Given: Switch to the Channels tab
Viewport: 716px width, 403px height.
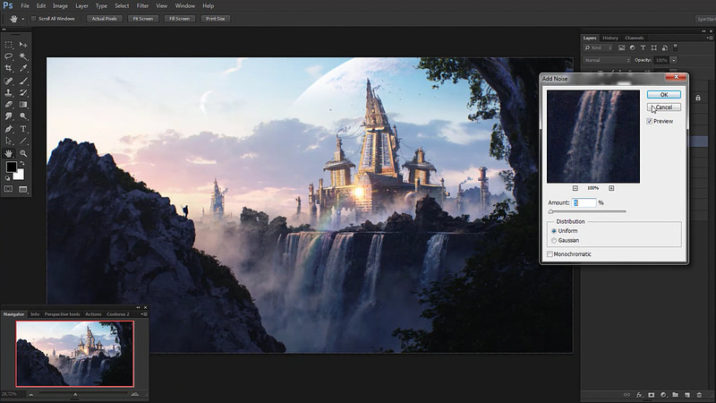Looking at the screenshot, I should pyautogui.click(x=635, y=38).
